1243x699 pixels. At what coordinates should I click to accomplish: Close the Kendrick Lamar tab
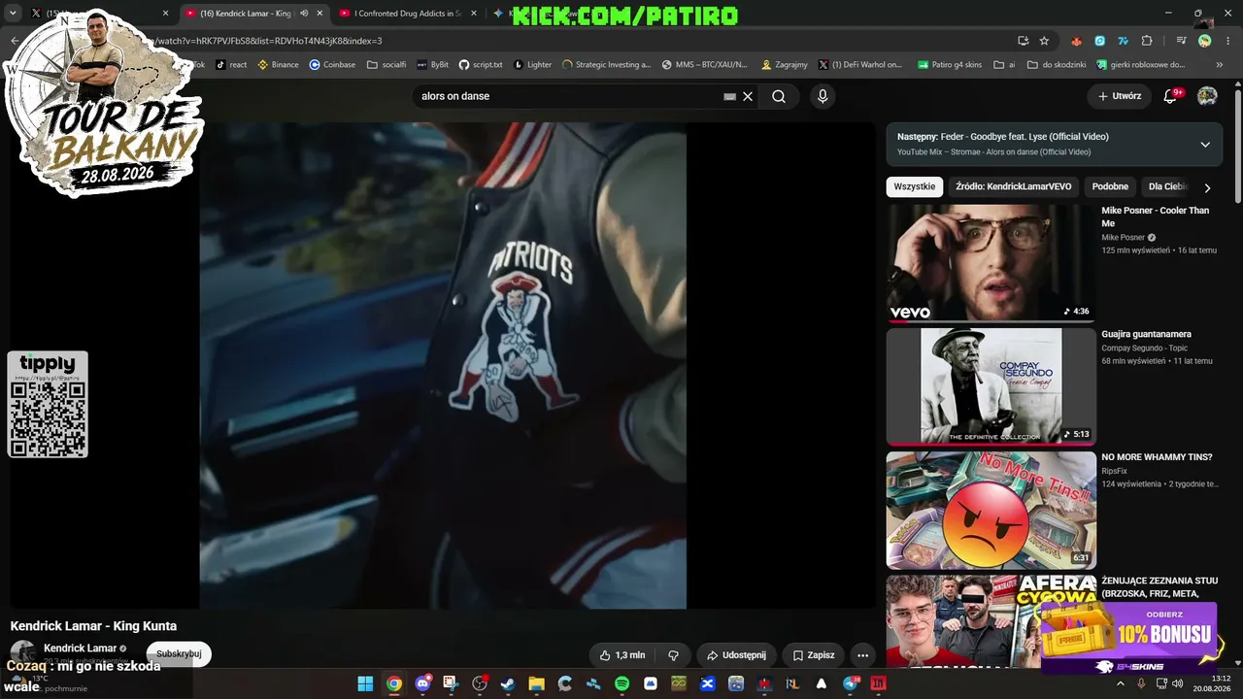[x=319, y=14]
